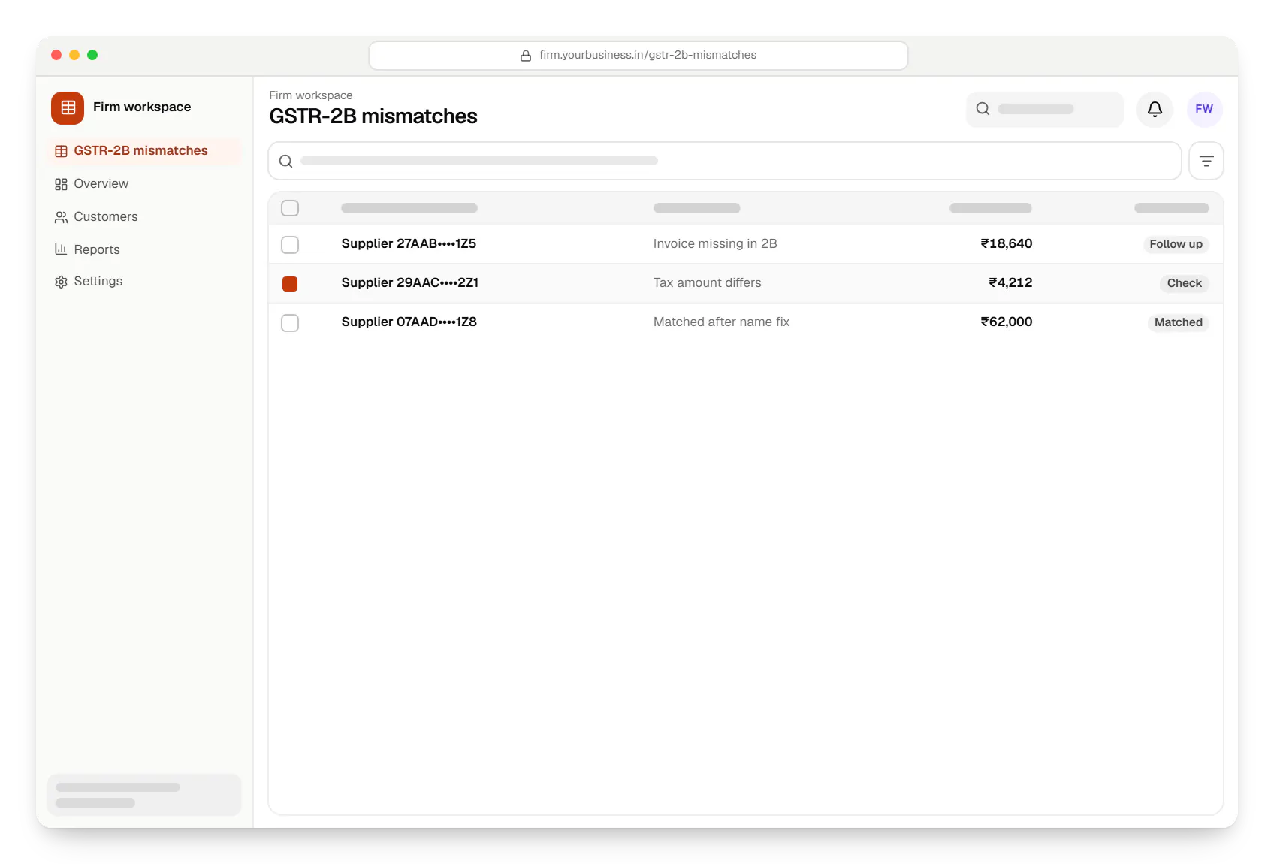
Task: Click the GSTR-2B mismatches table icon in sidebar
Action: click(x=61, y=151)
